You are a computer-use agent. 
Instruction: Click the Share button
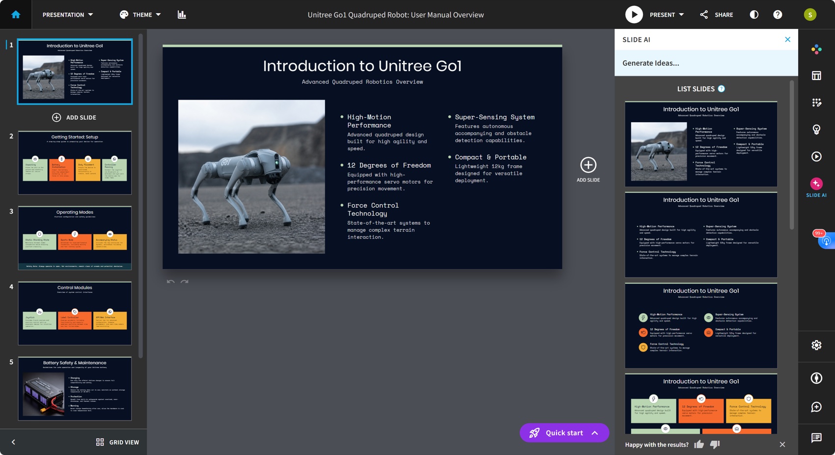click(x=716, y=15)
